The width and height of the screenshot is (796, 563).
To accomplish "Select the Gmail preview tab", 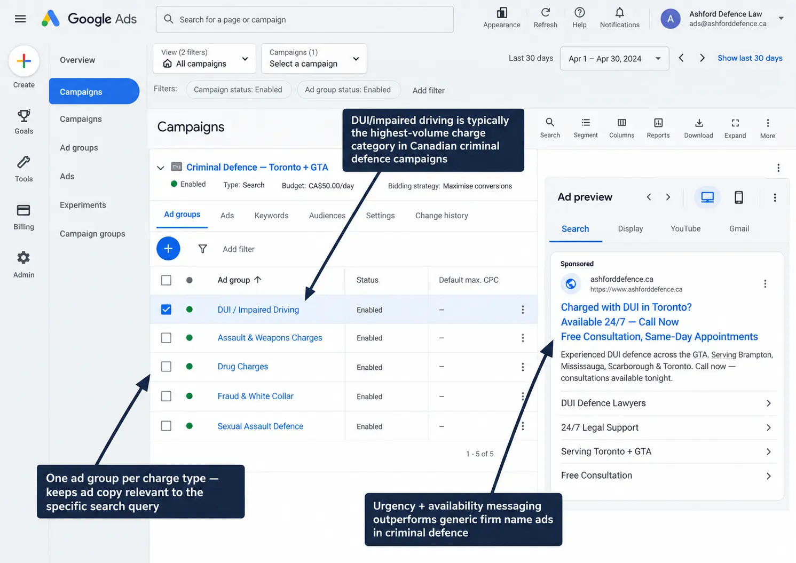I will [739, 228].
